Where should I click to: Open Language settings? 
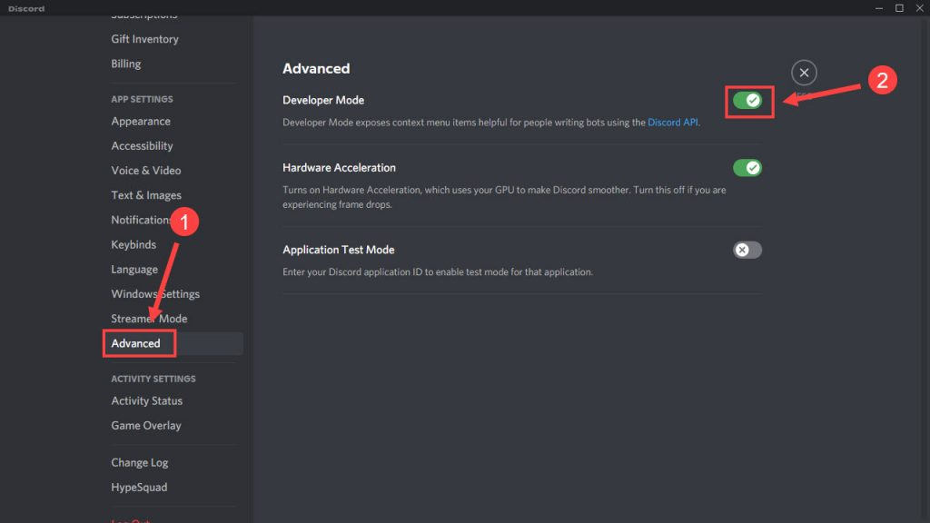(x=134, y=269)
